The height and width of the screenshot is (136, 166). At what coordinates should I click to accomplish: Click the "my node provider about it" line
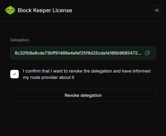click(49, 78)
